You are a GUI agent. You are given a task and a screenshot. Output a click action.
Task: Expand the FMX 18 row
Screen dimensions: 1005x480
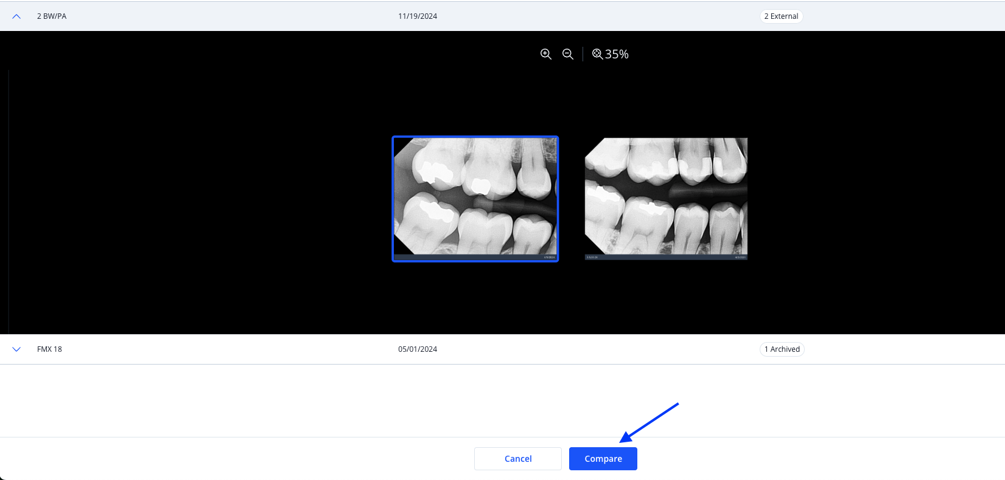point(16,349)
